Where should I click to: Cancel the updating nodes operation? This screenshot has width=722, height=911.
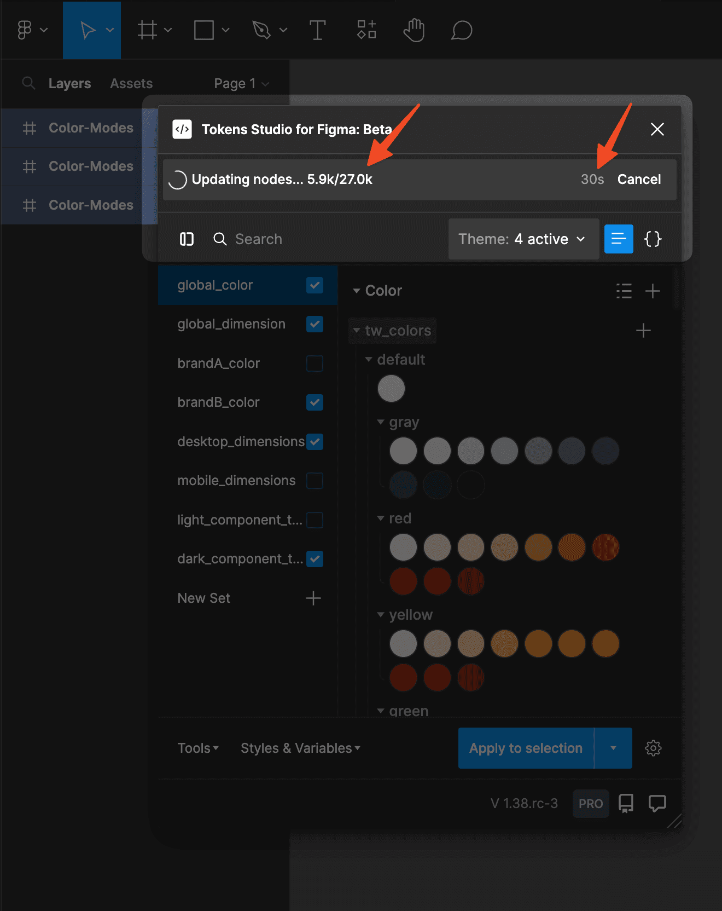pyautogui.click(x=639, y=180)
